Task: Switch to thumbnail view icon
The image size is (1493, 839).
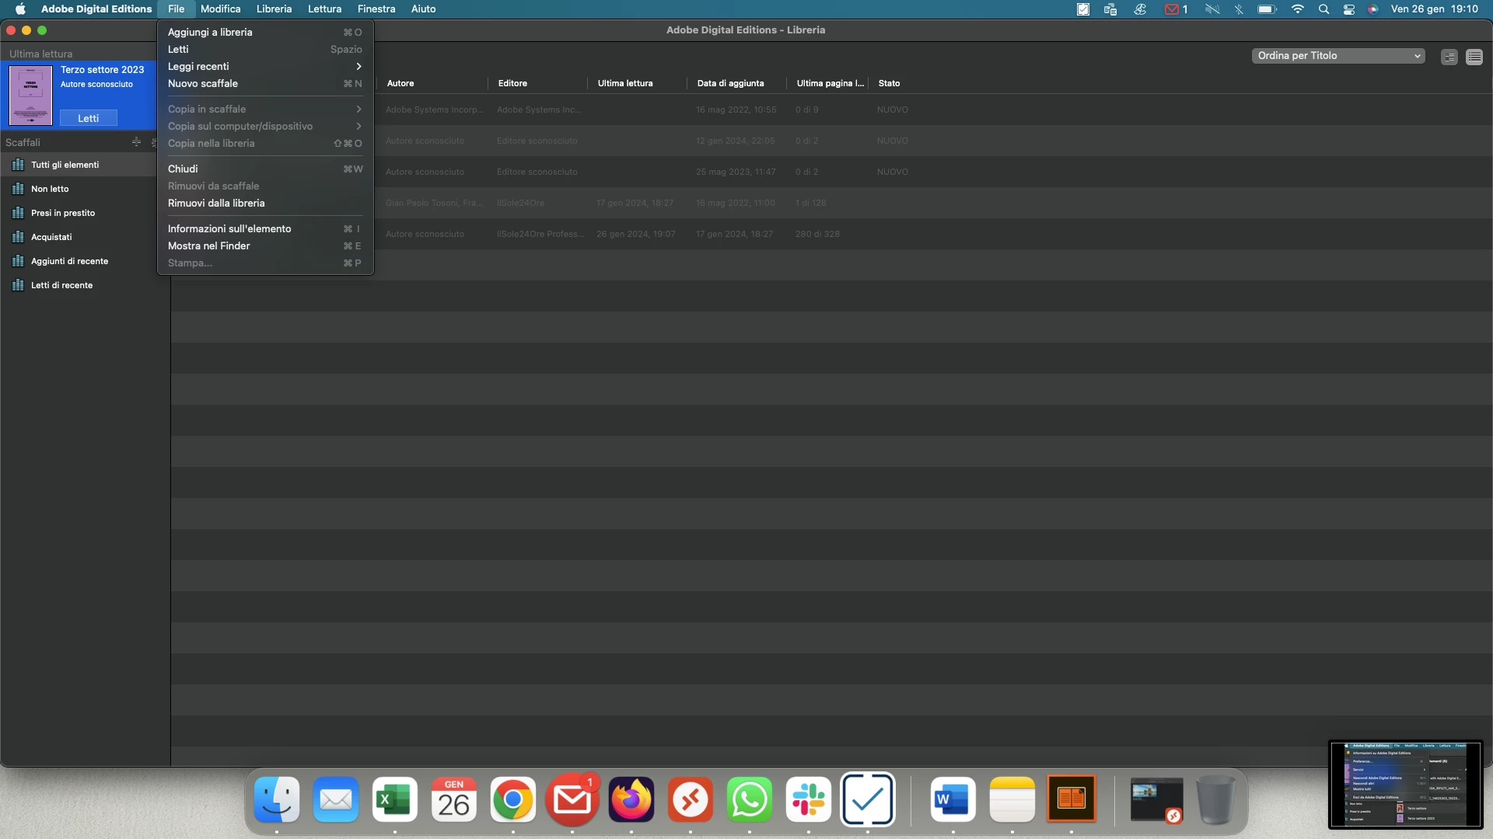Action: (x=1449, y=57)
